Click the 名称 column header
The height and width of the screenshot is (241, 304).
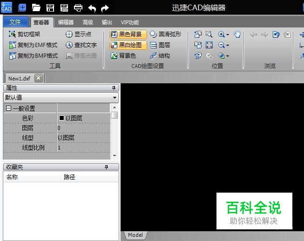32,177
